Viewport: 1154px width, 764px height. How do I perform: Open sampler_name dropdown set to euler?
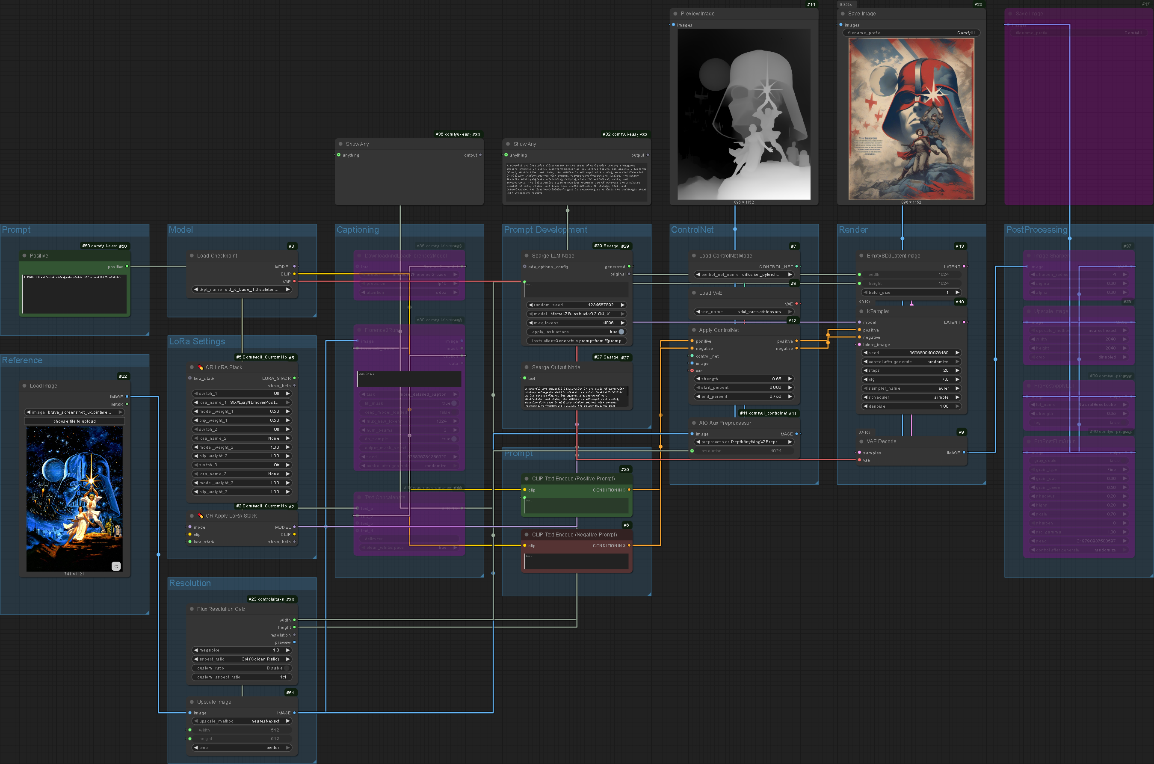(x=911, y=388)
